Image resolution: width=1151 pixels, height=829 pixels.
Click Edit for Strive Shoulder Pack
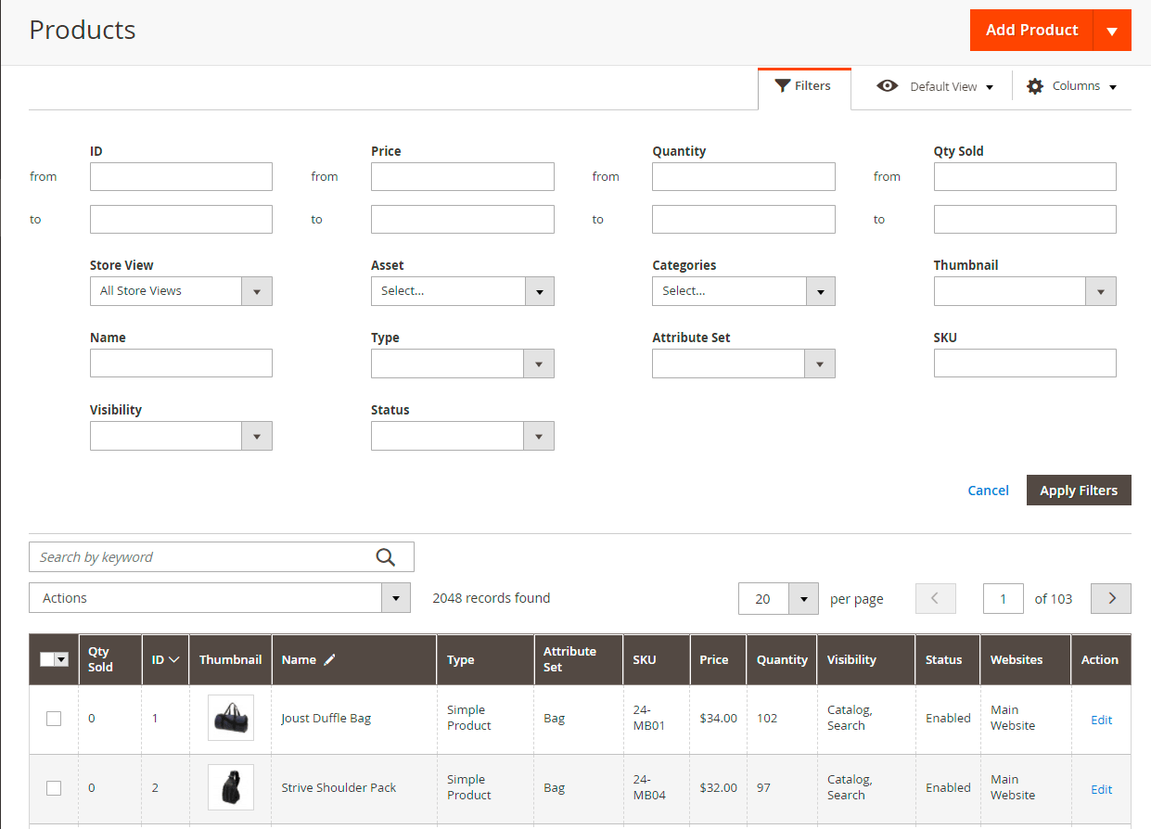1101,789
